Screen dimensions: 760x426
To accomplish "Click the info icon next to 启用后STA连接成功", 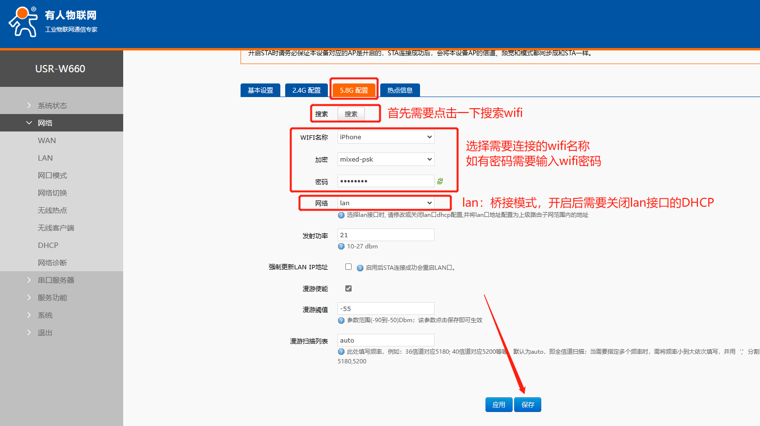I will coord(360,268).
